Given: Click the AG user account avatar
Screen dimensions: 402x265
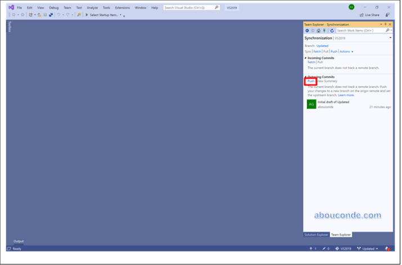Looking at the screenshot, I should (x=351, y=7).
